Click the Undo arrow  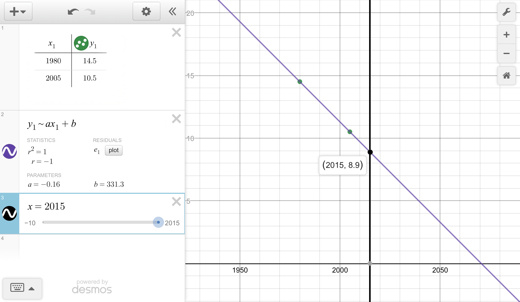point(73,12)
